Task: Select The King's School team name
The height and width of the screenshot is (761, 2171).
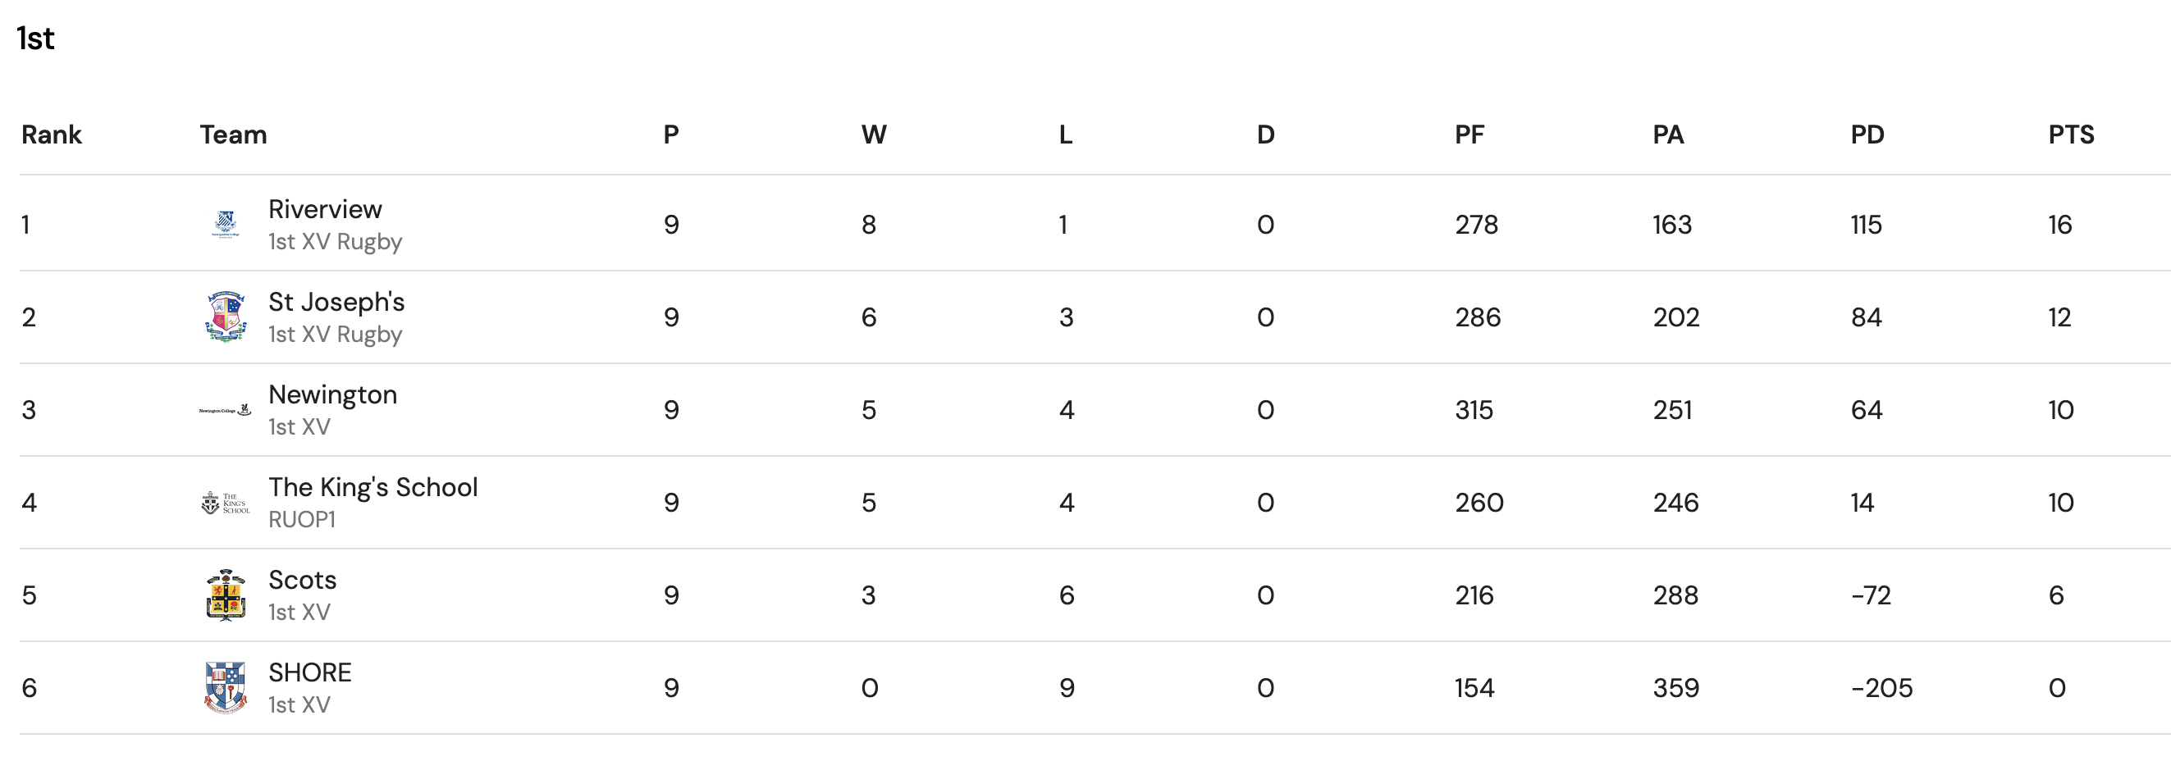Action: 372,487
